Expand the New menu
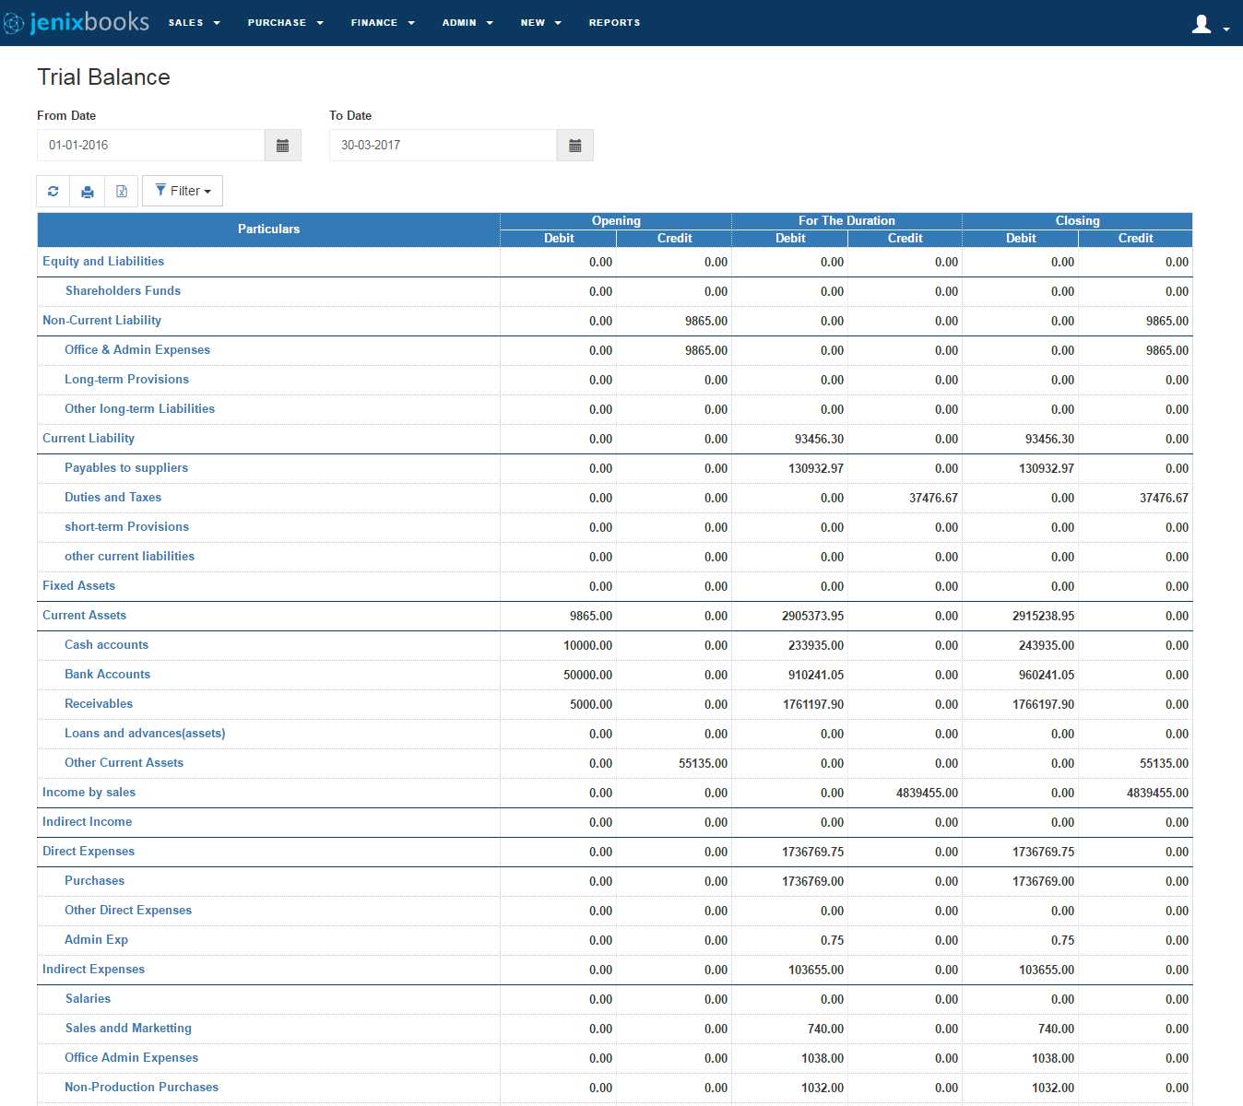 click(x=541, y=23)
